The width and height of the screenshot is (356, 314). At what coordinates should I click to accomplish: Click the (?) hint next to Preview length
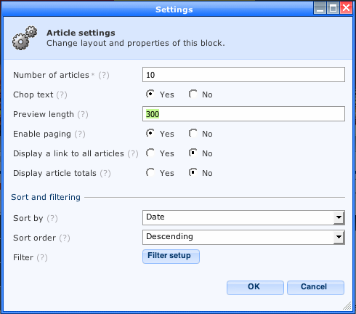[83, 114]
